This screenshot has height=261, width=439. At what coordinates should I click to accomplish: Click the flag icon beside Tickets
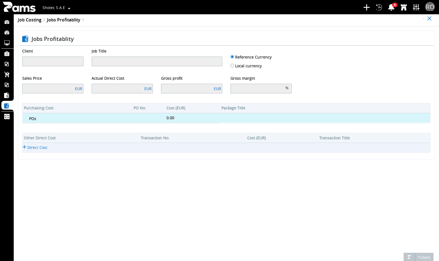409,257
